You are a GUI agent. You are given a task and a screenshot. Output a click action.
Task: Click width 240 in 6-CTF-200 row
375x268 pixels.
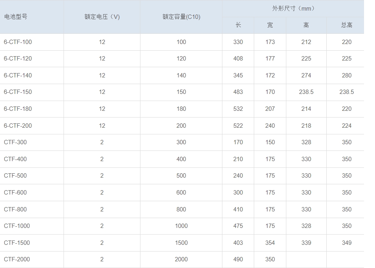[x=270, y=126]
